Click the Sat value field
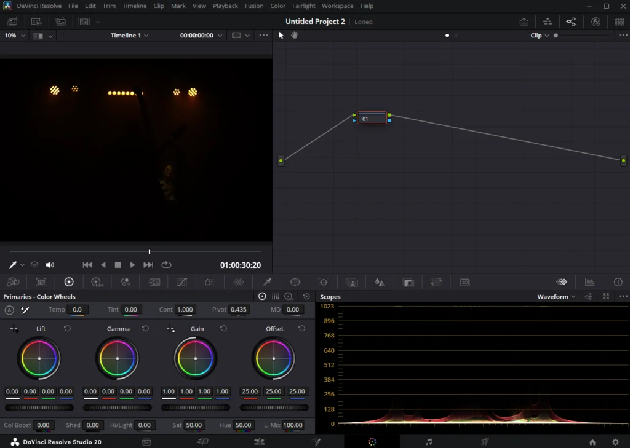Screen dimensions: 630x448 coord(194,425)
